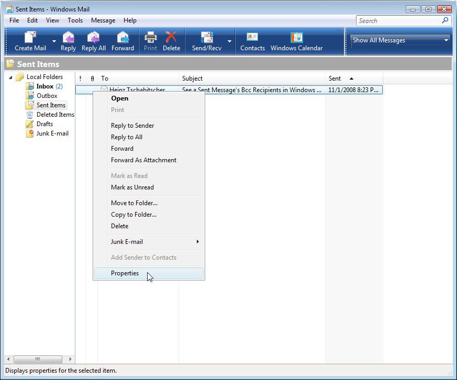Open the File menu
Viewport: 457px width, 380px height.
(x=14, y=20)
